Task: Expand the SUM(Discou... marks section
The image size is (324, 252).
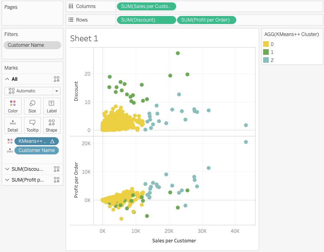Action: [x=7, y=169]
